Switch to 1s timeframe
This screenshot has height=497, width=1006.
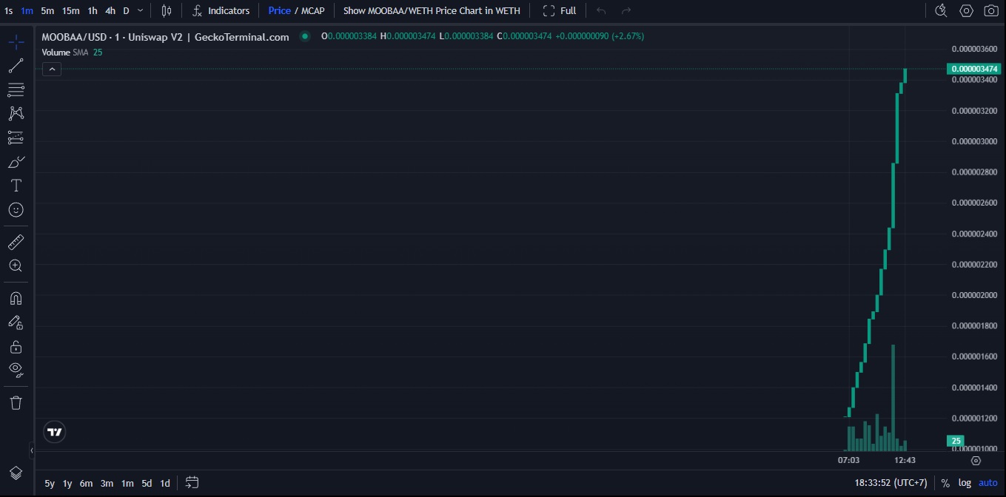[9, 10]
